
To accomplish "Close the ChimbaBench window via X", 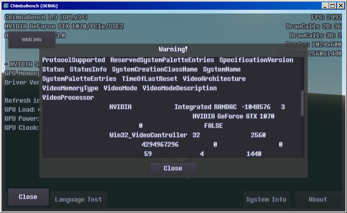I will pos(341,6).
